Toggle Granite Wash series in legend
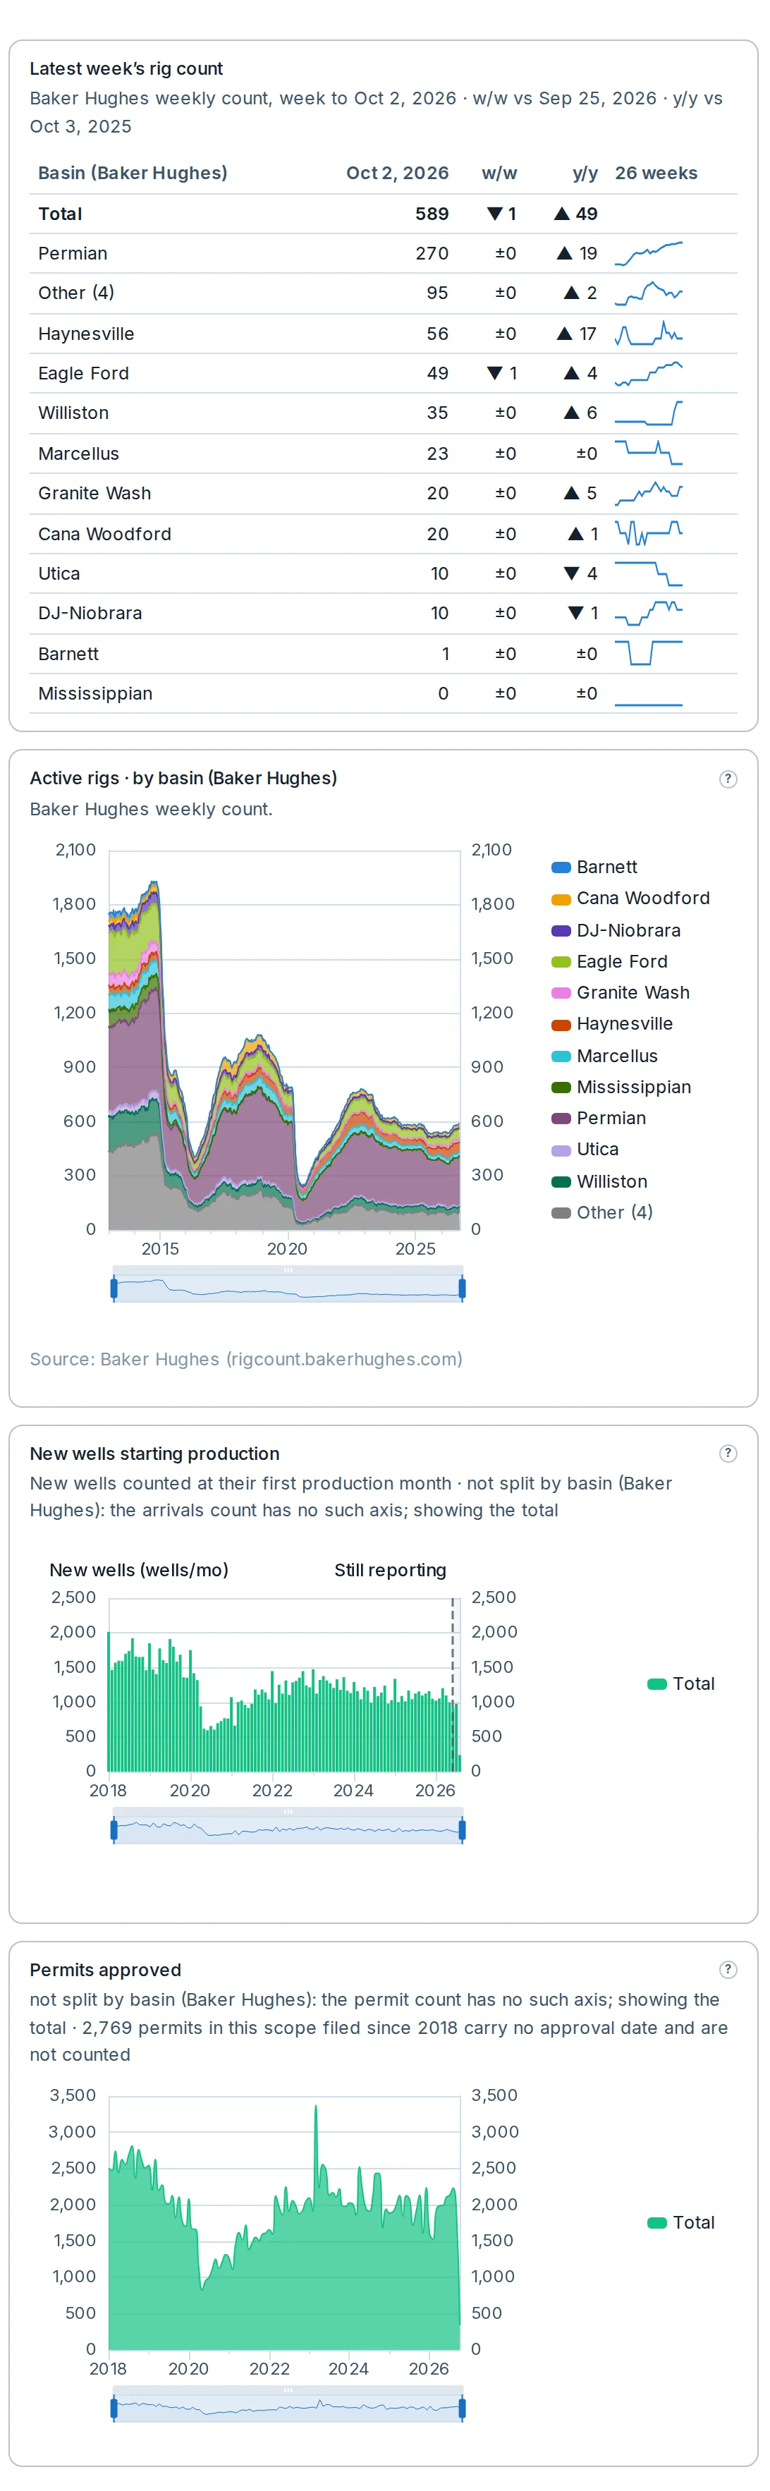Screen dimensions: 770x2491 (x=620, y=993)
